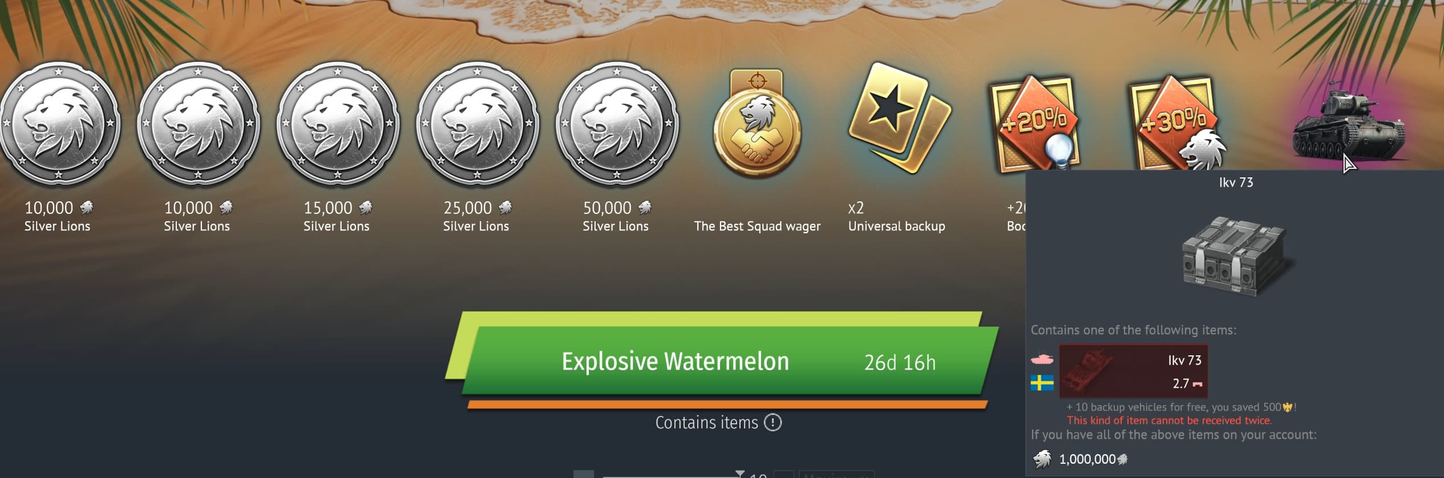Click the Contains items label
The image size is (1444, 478).
coord(706,423)
